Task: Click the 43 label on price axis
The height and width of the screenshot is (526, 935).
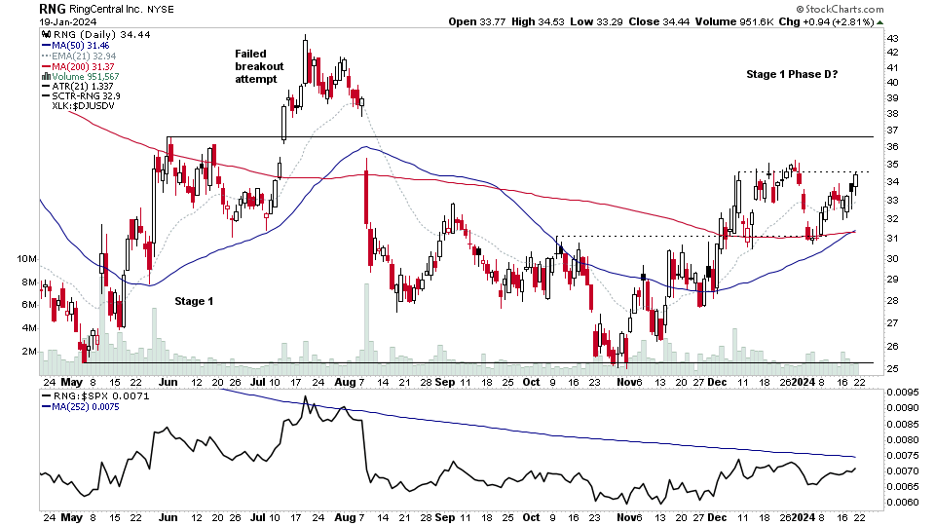Action: (893, 39)
